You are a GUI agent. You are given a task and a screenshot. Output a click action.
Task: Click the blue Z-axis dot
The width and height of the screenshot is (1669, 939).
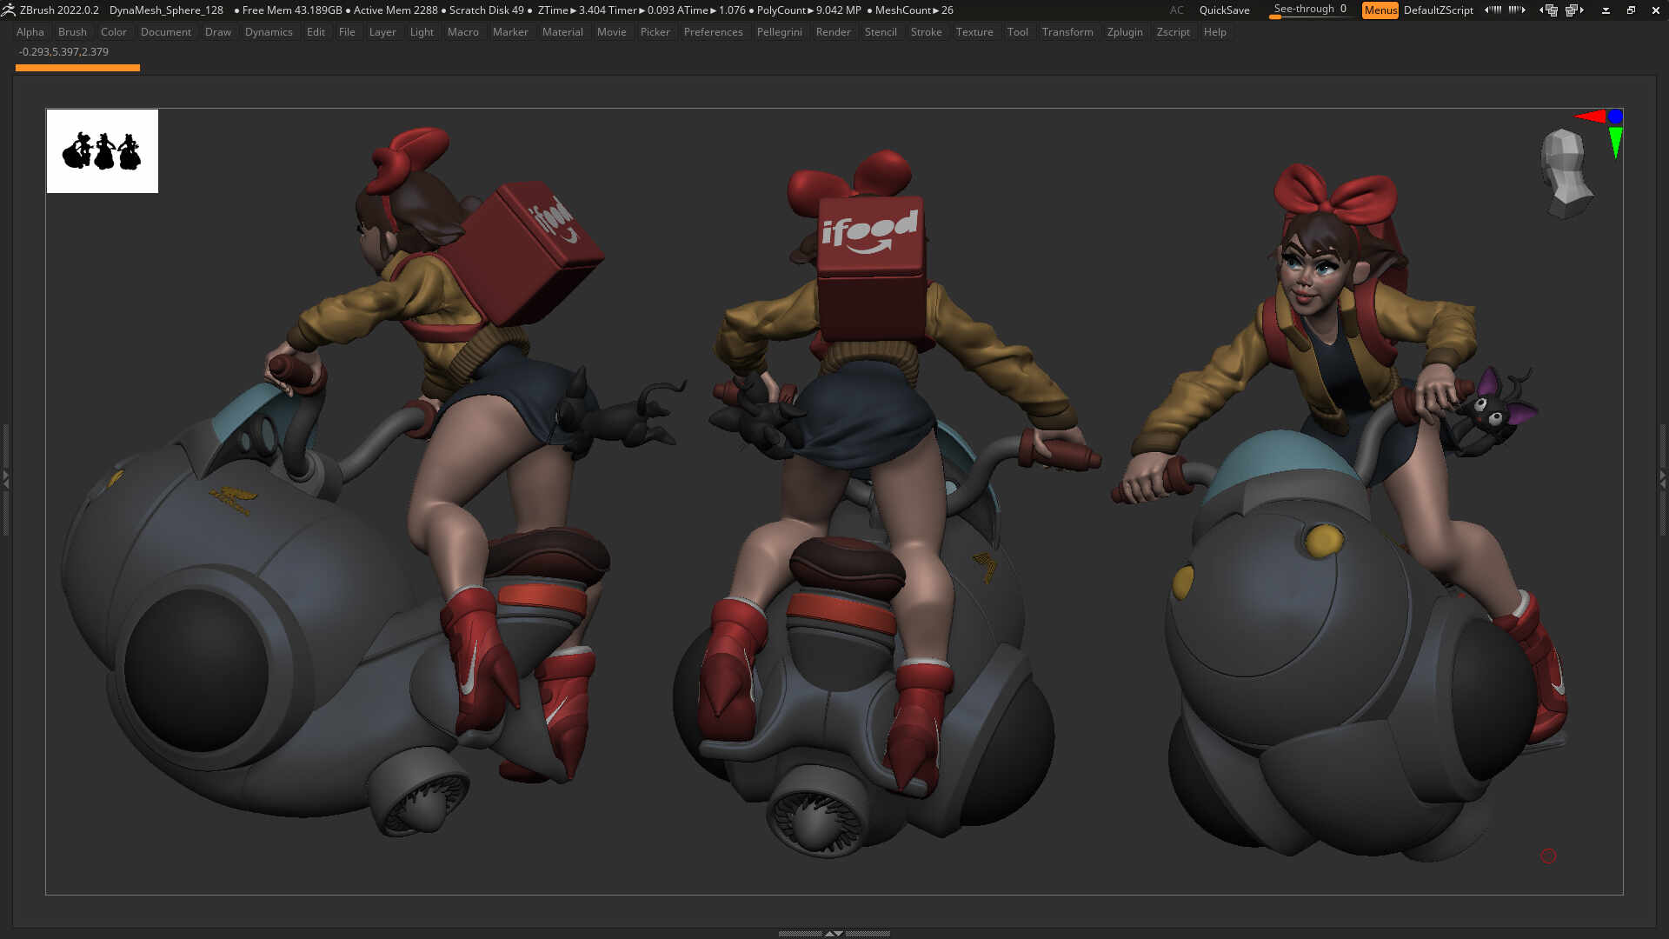click(1615, 116)
